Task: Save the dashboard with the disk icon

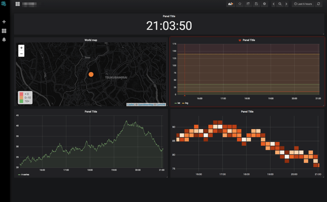Action: click(x=256, y=4)
